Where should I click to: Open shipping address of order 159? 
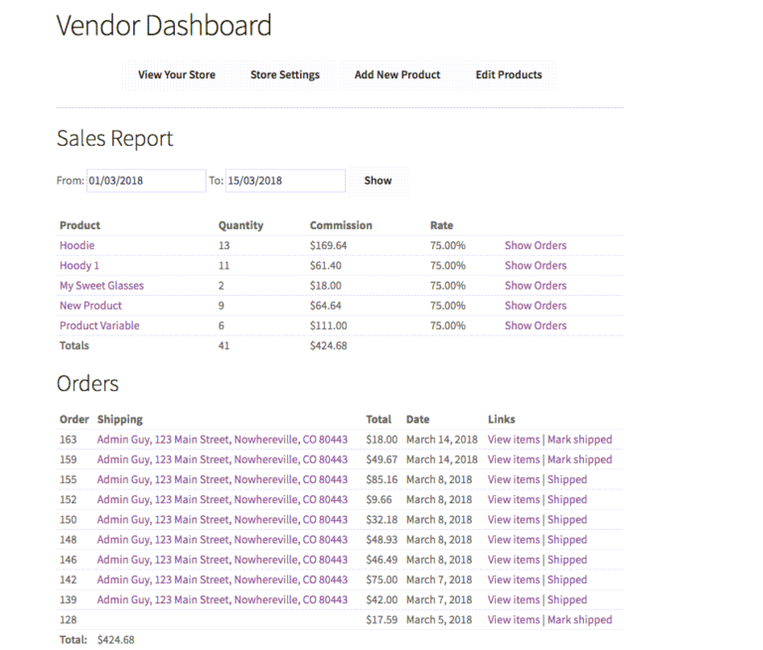223,459
